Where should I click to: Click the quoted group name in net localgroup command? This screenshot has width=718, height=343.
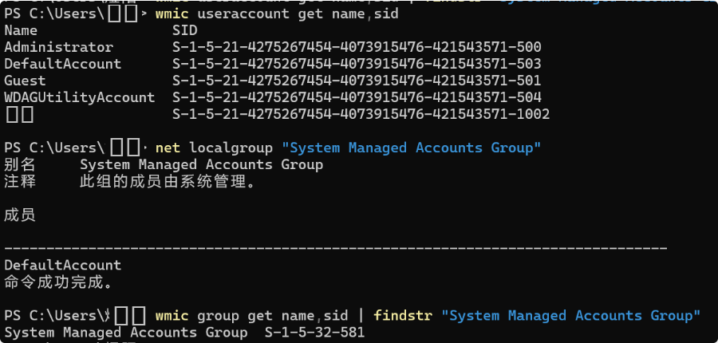pyautogui.click(x=412, y=148)
